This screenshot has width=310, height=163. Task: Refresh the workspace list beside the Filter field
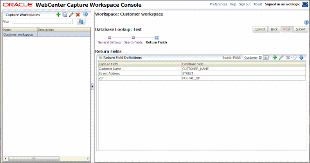pyautogui.click(x=81, y=22)
